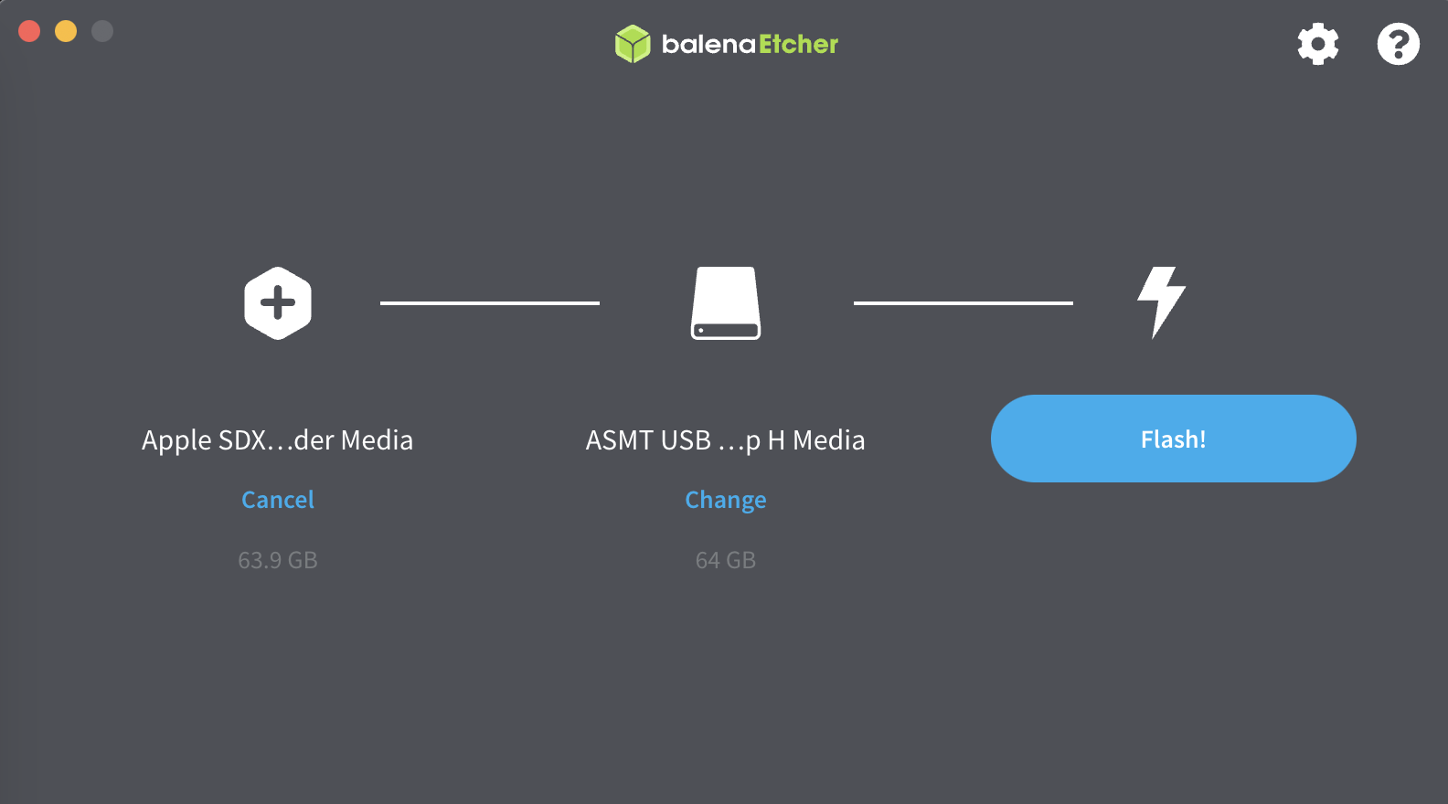Open the settings gear icon
Image resolution: width=1448 pixels, height=804 pixels.
(1317, 44)
